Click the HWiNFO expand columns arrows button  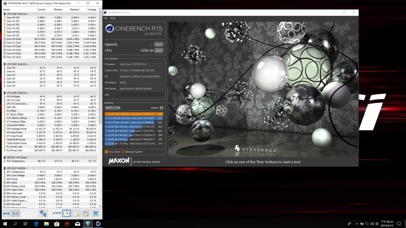click(6, 213)
